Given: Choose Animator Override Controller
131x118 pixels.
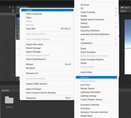Looking at the screenshot, I should (96, 112).
